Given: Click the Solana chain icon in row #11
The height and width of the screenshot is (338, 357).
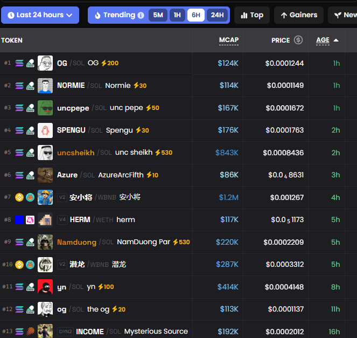Looking at the screenshot, I should click(19, 287).
